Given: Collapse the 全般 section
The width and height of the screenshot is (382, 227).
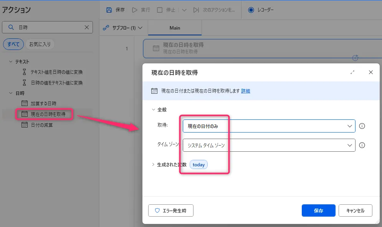Looking at the screenshot, I should (x=154, y=109).
